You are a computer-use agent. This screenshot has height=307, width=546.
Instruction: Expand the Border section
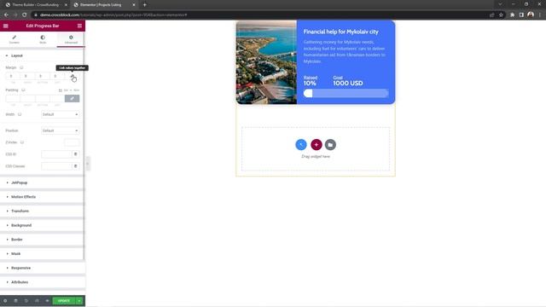(42, 240)
